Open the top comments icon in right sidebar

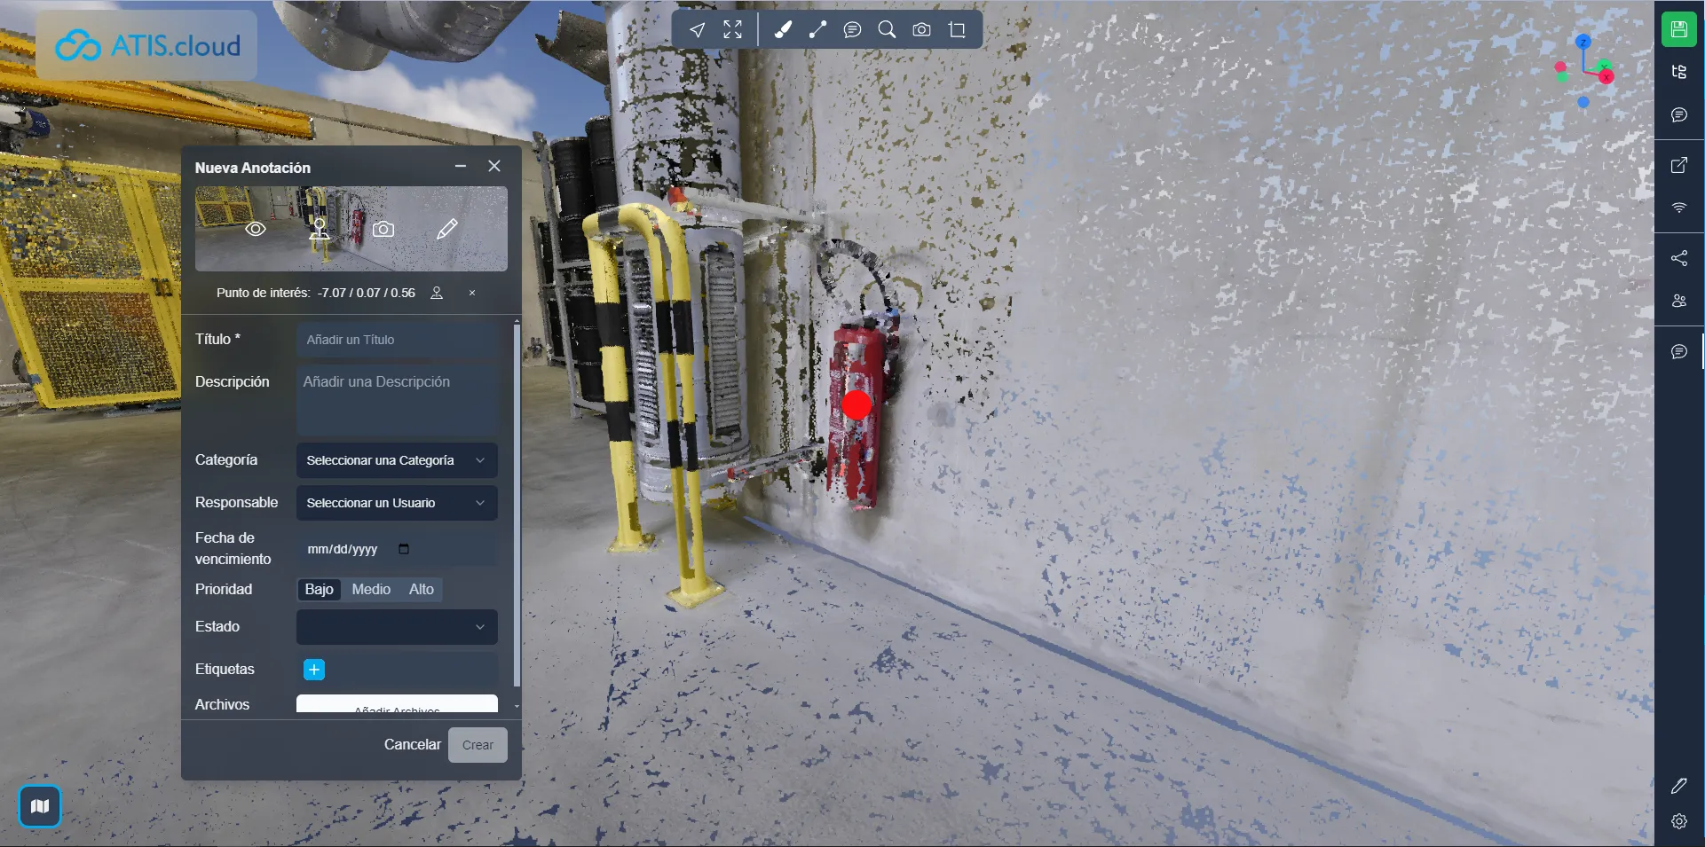click(x=1678, y=115)
